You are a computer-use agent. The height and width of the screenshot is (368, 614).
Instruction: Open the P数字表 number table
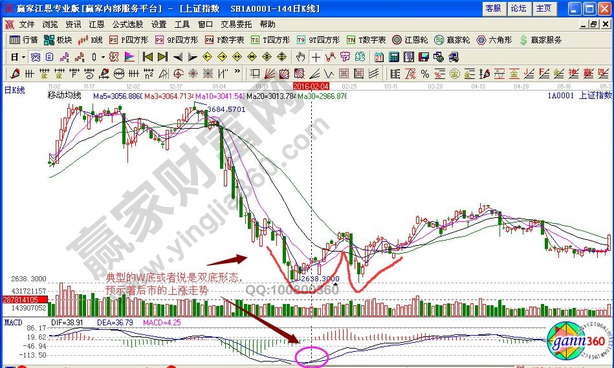coord(225,40)
